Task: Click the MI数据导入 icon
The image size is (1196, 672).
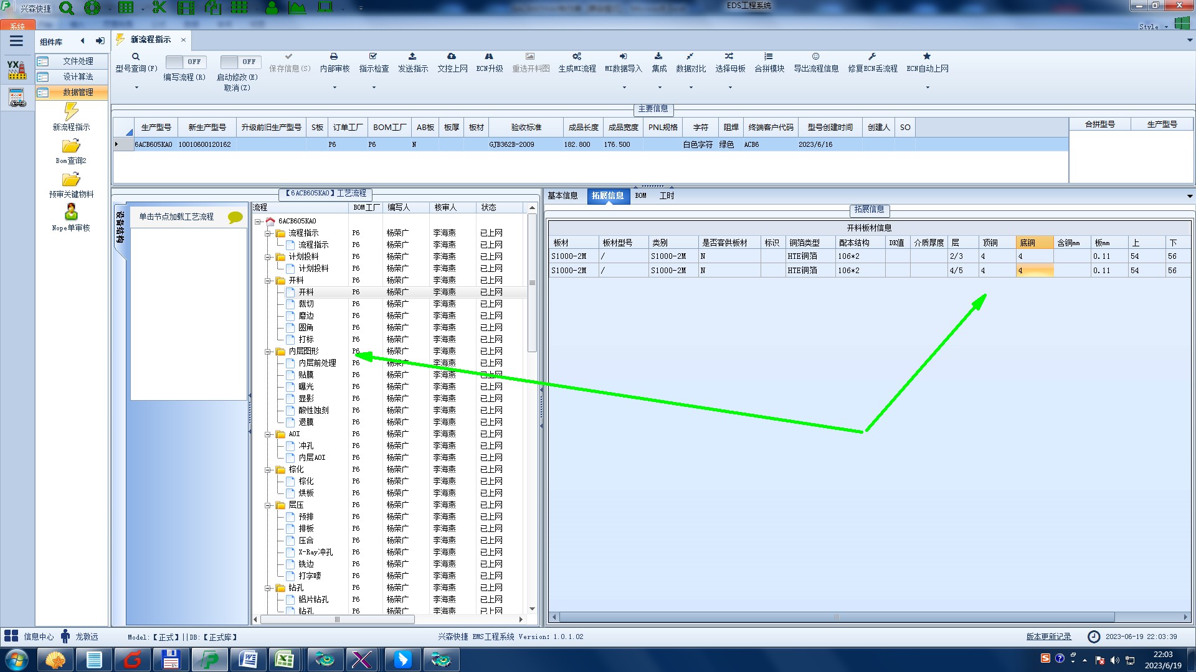Action: pyautogui.click(x=623, y=57)
